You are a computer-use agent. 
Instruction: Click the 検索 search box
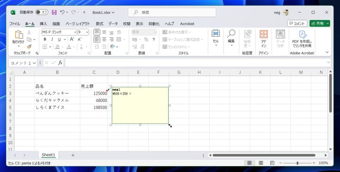tap(172, 13)
